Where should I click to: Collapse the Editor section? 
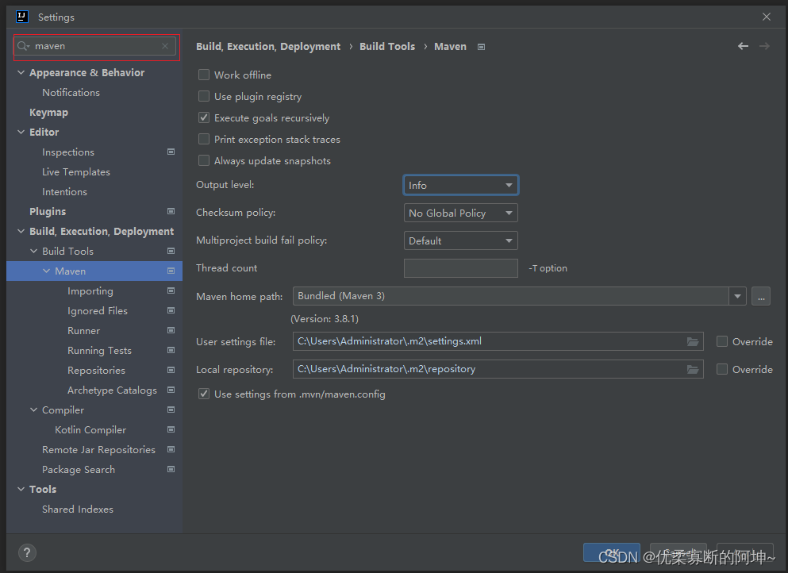click(21, 133)
